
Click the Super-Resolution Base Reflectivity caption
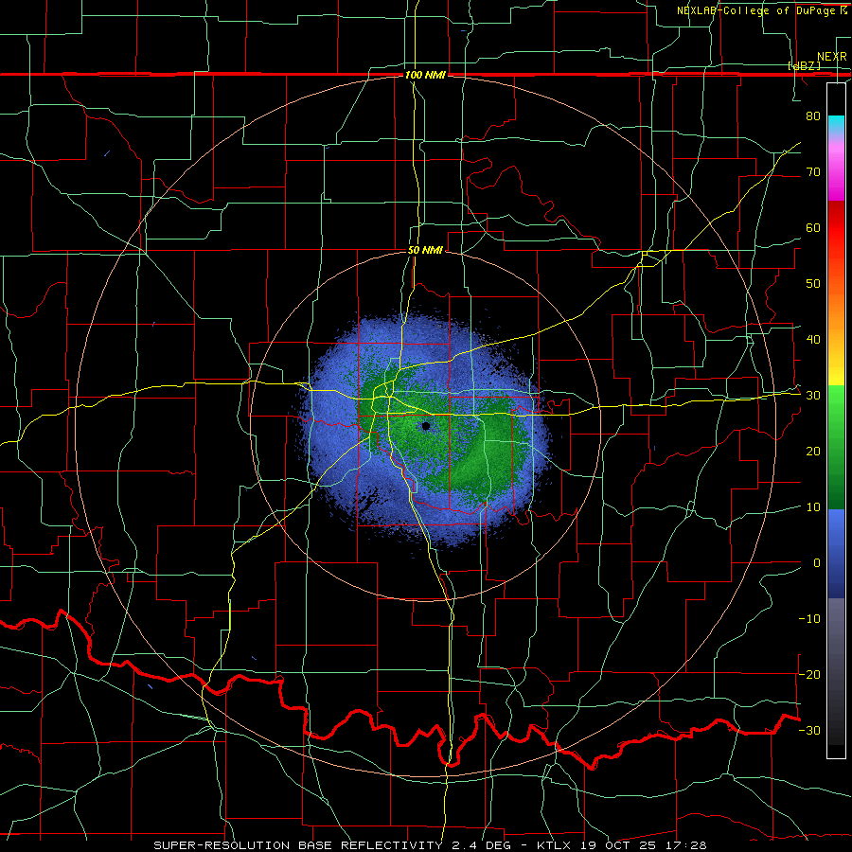tap(430, 845)
